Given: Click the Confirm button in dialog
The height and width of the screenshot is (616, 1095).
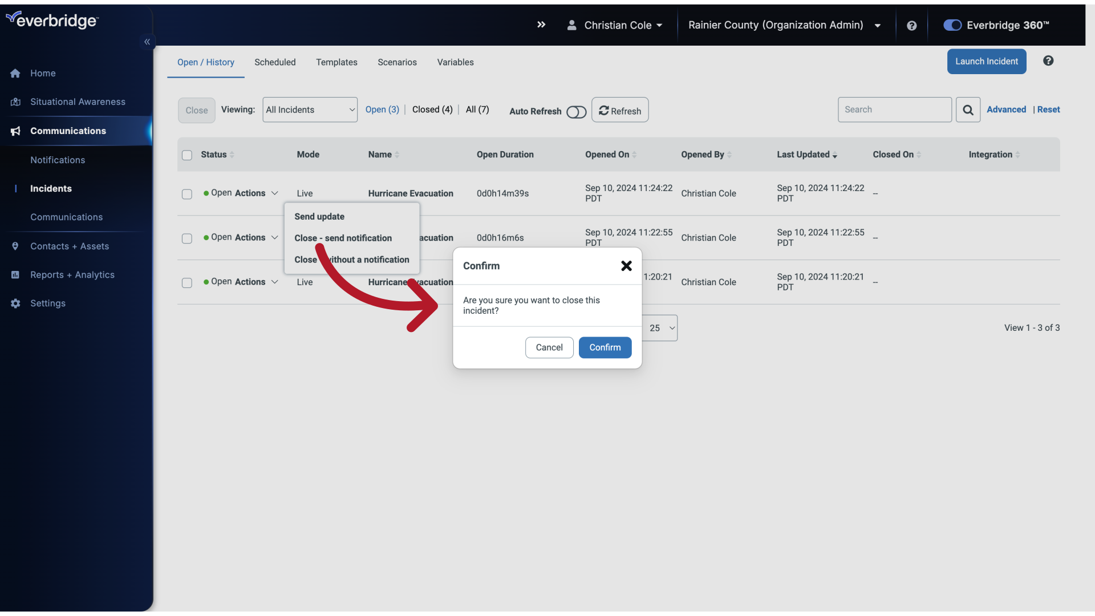Looking at the screenshot, I should coord(605,347).
